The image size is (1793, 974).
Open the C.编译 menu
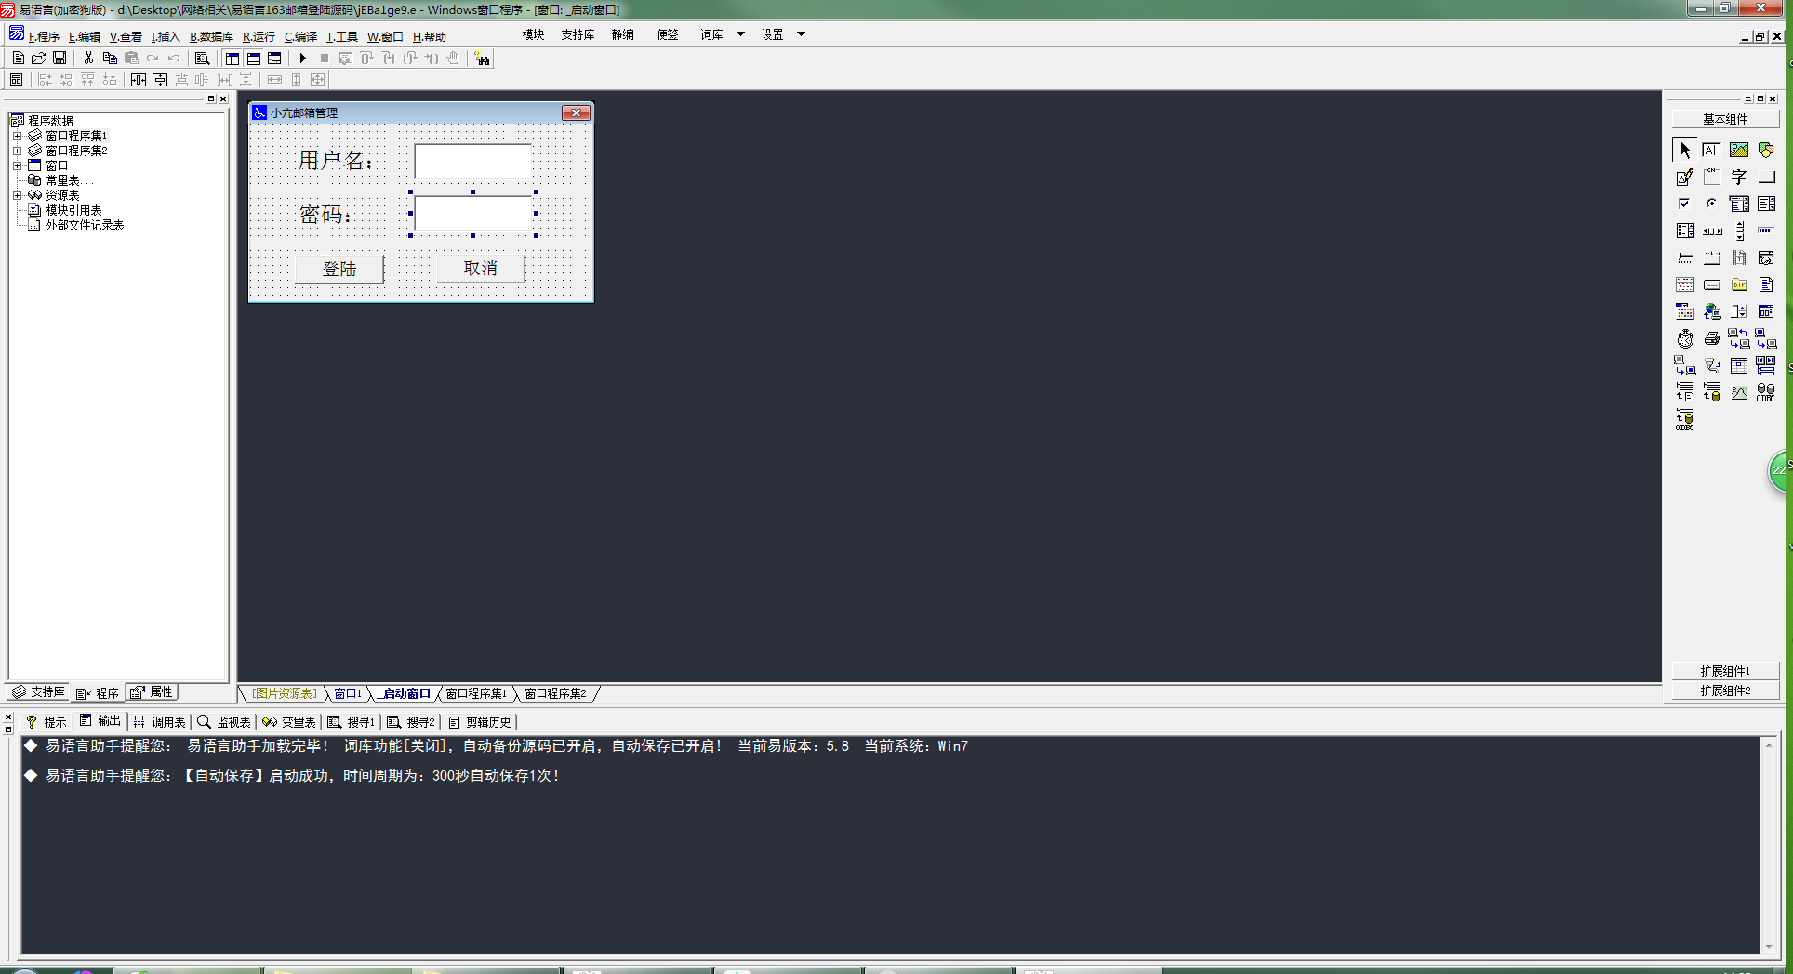coord(300,37)
